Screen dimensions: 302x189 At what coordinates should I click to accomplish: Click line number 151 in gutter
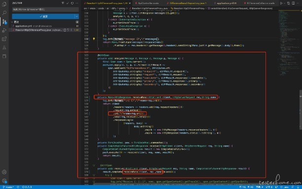86,146
